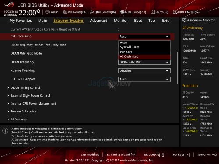Click the Hot Keys question mark icon

(x=187, y=155)
